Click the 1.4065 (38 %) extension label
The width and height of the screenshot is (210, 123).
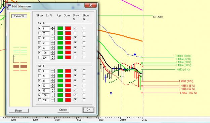click(x=183, y=65)
